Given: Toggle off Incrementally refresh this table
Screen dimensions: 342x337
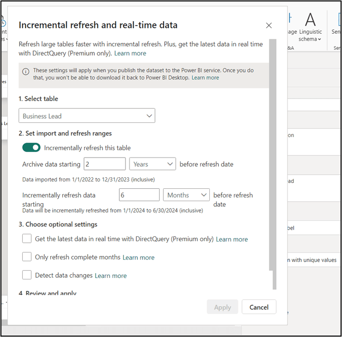Looking at the screenshot, I should [31, 148].
